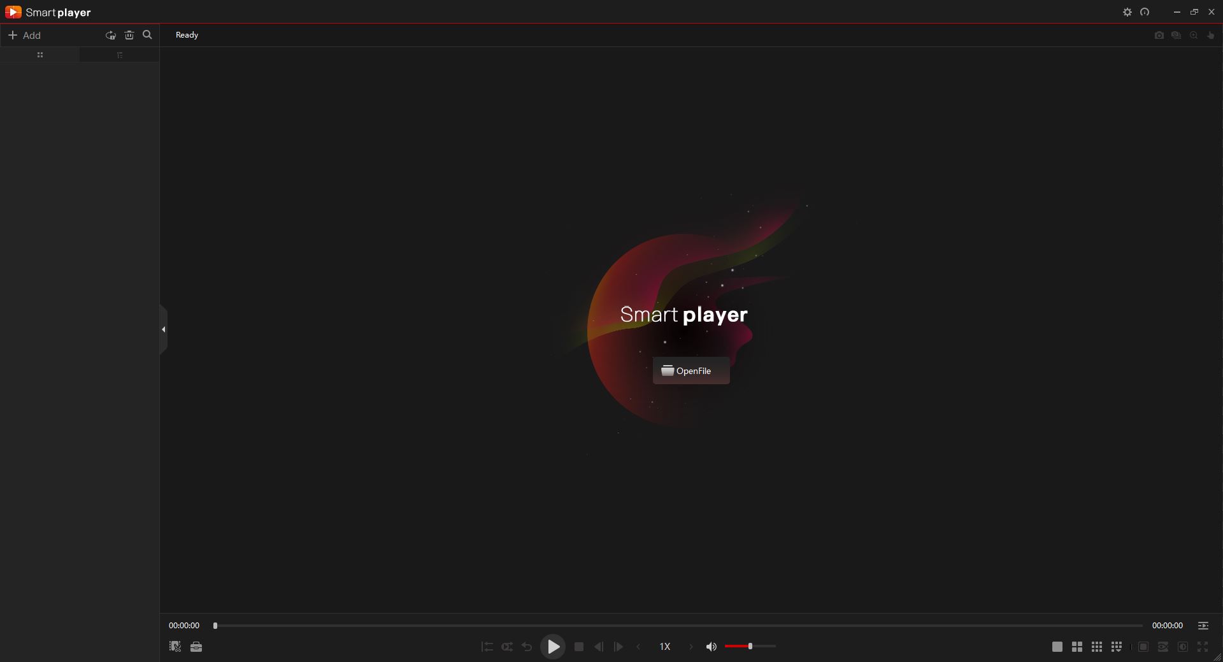Step to the previous frame
The image size is (1223, 662).
point(599,647)
